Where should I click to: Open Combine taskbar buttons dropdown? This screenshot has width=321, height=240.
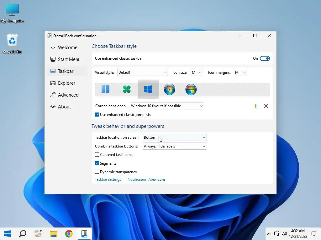coord(175,146)
